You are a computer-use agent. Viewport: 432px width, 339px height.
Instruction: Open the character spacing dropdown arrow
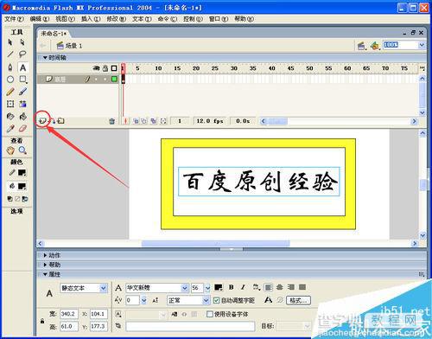pos(143,300)
